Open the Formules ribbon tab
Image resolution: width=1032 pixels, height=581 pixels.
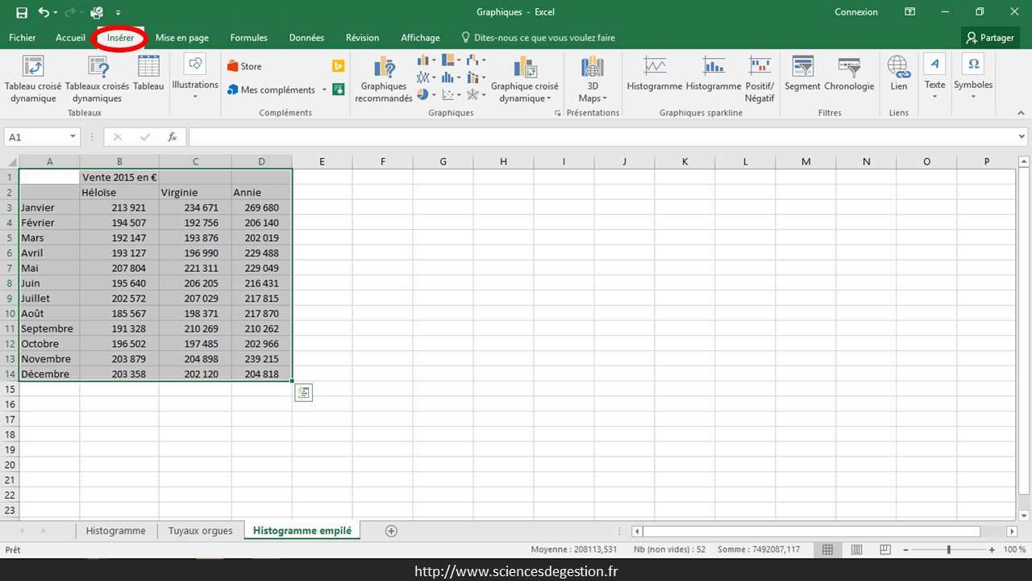[248, 38]
